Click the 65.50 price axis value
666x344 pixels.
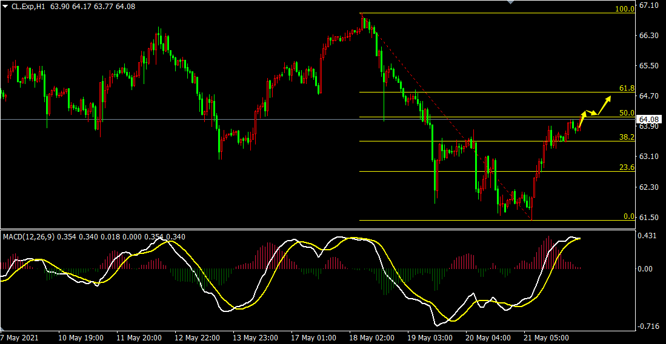[x=648, y=66]
